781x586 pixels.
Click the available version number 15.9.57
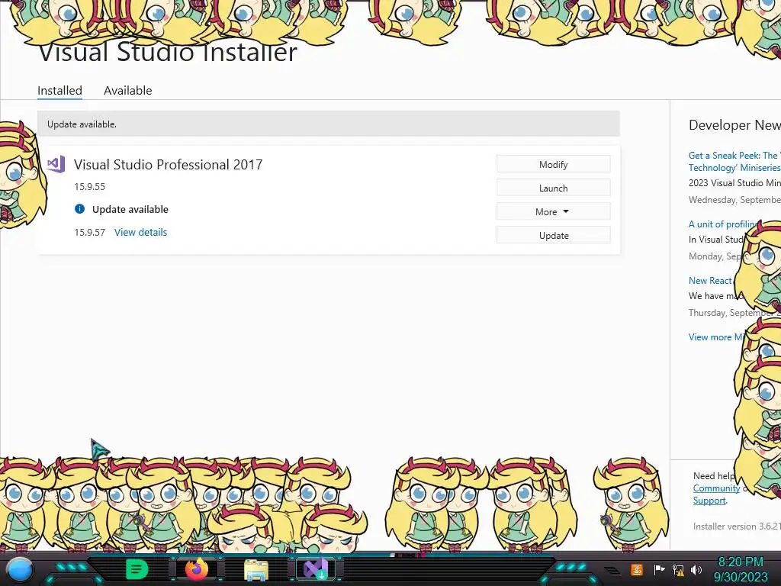pyautogui.click(x=90, y=232)
